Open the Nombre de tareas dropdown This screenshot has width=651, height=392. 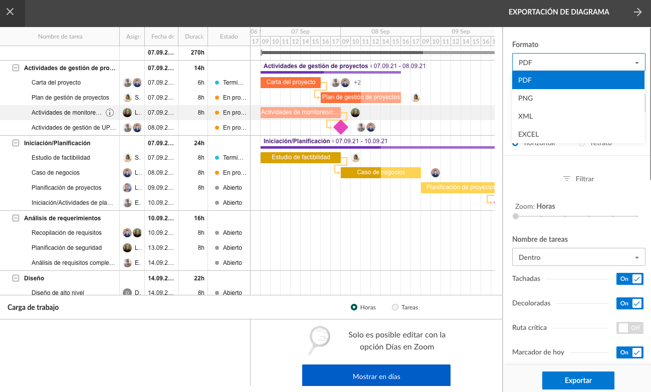pos(578,256)
